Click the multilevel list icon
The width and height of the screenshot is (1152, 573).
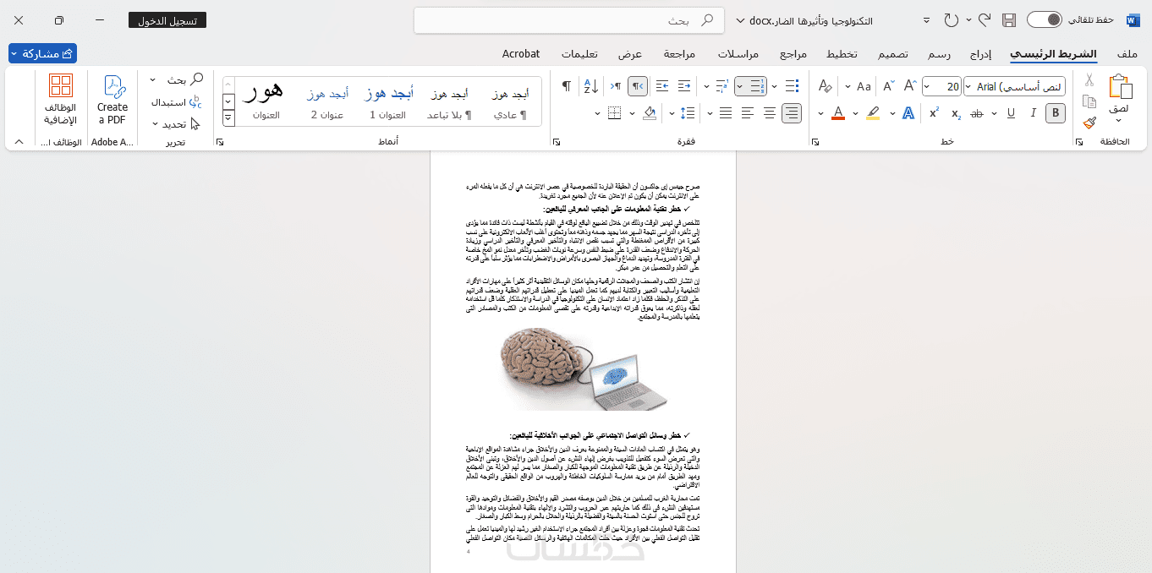[x=721, y=86]
